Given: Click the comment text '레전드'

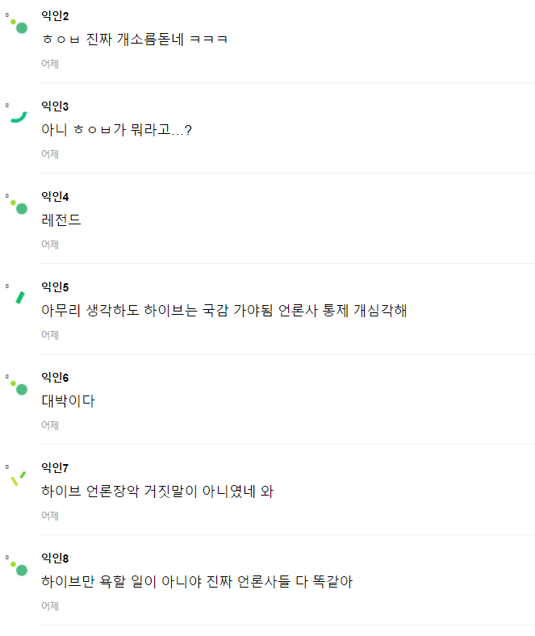Looking at the screenshot, I should pos(61,220).
